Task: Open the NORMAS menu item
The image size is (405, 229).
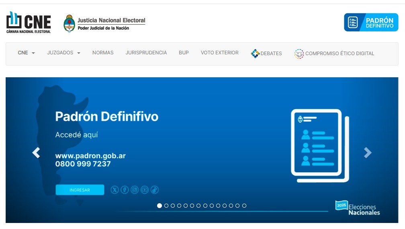Action: (x=103, y=53)
